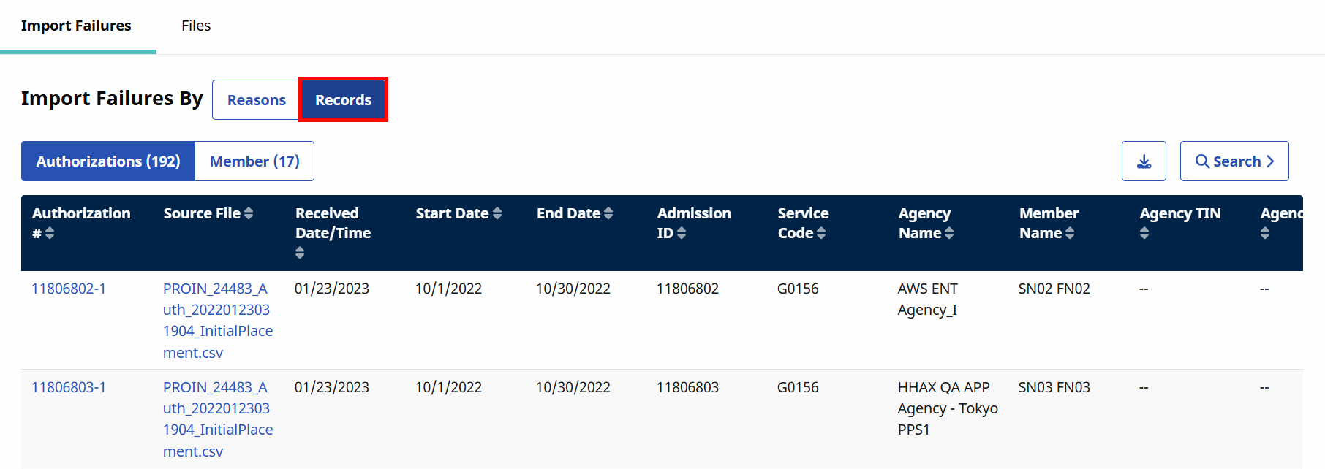
Task: Show Authorizations (192) failures
Action: [x=108, y=161]
